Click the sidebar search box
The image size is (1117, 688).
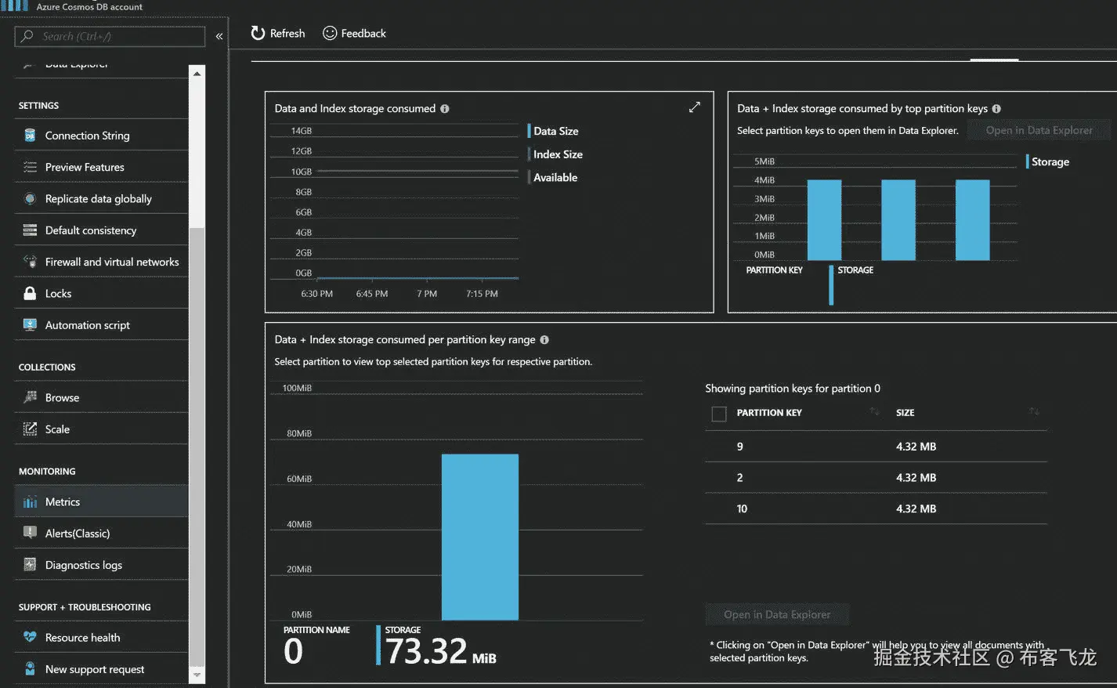point(110,36)
